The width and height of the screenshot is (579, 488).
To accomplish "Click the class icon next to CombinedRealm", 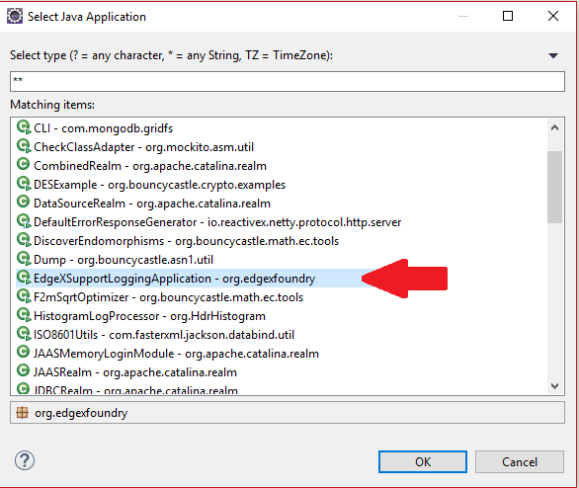I will click(24, 165).
